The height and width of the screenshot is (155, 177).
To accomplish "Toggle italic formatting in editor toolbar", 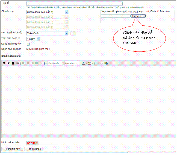I will (x=8, y=63).
